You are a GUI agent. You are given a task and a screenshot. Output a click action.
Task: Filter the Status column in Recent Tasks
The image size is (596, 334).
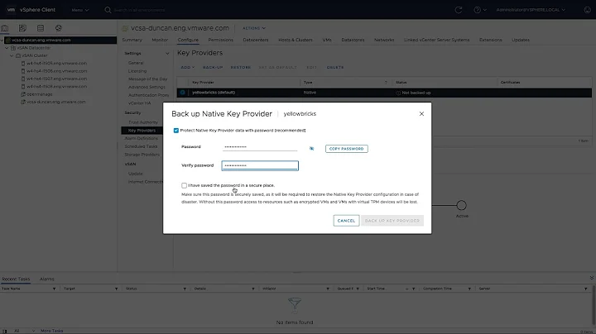[185, 289]
